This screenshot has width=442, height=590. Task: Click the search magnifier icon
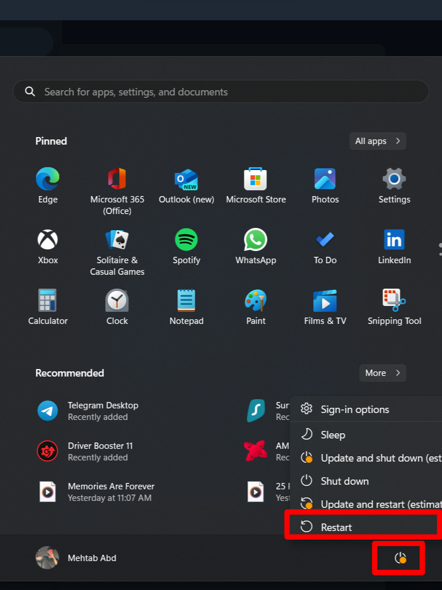(x=30, y=91)
